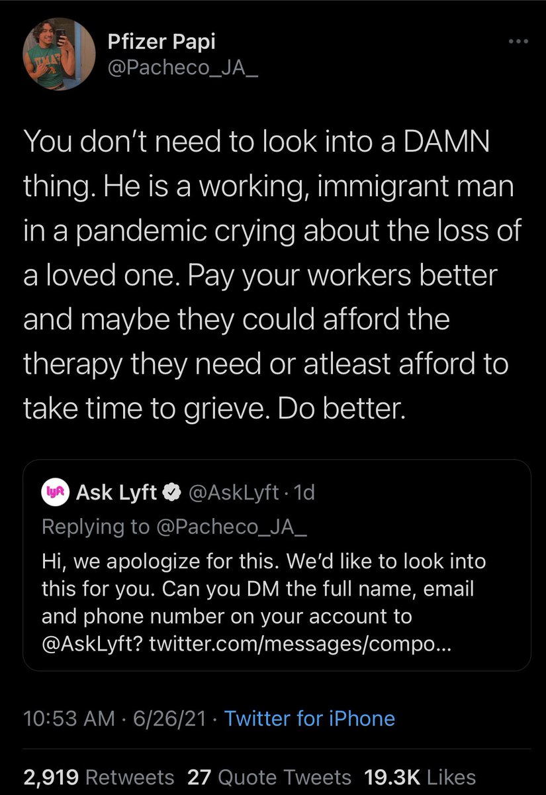Open the Twitter for iPhone source link
This screenshot has width=546, height=795.
[309, 719]
